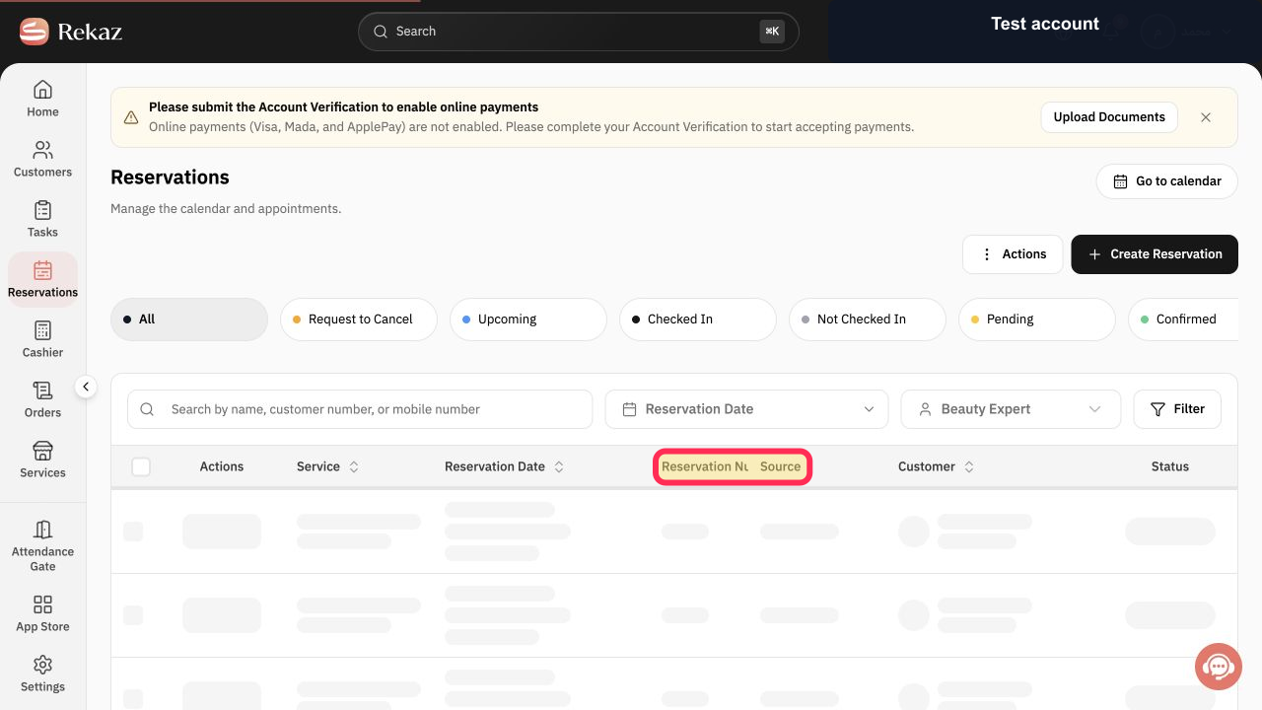
Task: Click the Create Reservation button
Action: (1155, 254)
